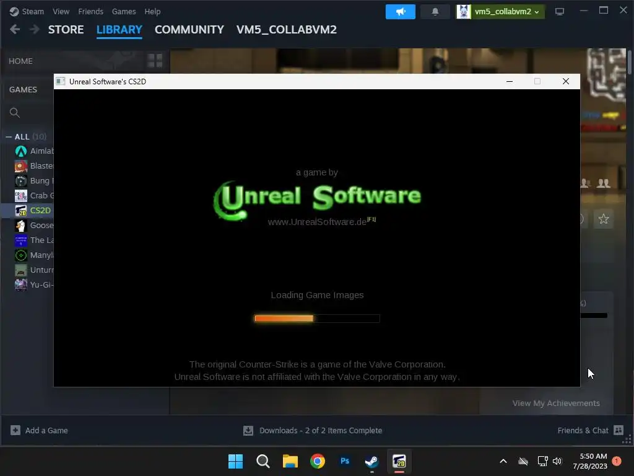Minimize the CS2D game window
The height and width of the screenshot is (476, 634).
click(x=510, y=81)
